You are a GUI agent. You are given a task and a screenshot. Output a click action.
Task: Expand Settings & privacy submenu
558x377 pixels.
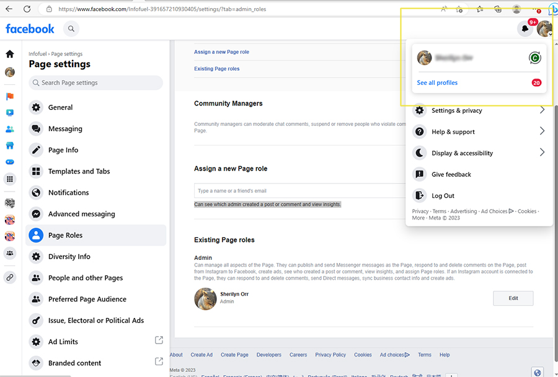pyautogui.click(x=541, y=110)
